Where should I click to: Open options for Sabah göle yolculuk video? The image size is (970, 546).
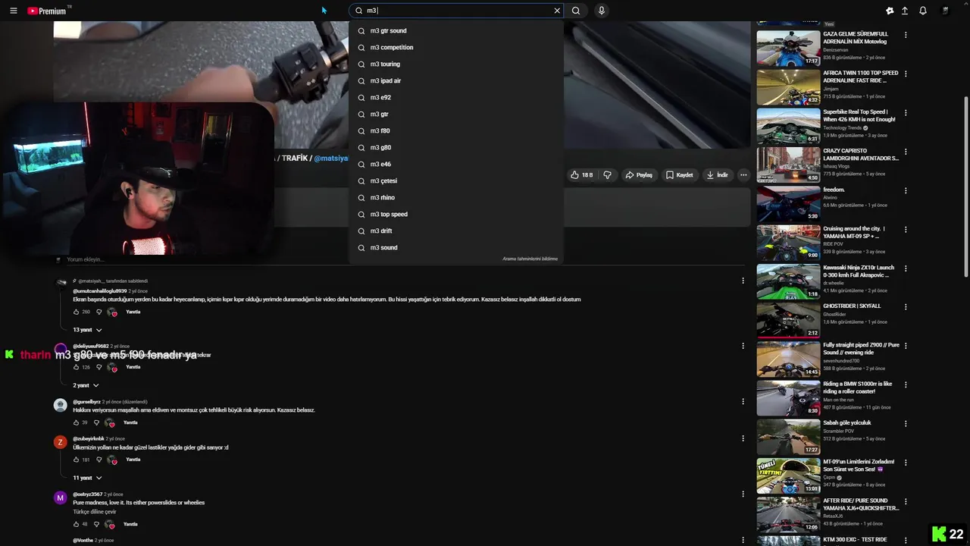coord(906,423)
